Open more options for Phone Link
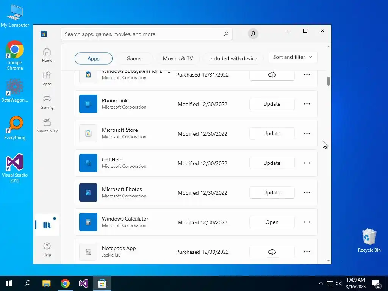The height and width of the screenshot is (291, 388). [307, 104]
